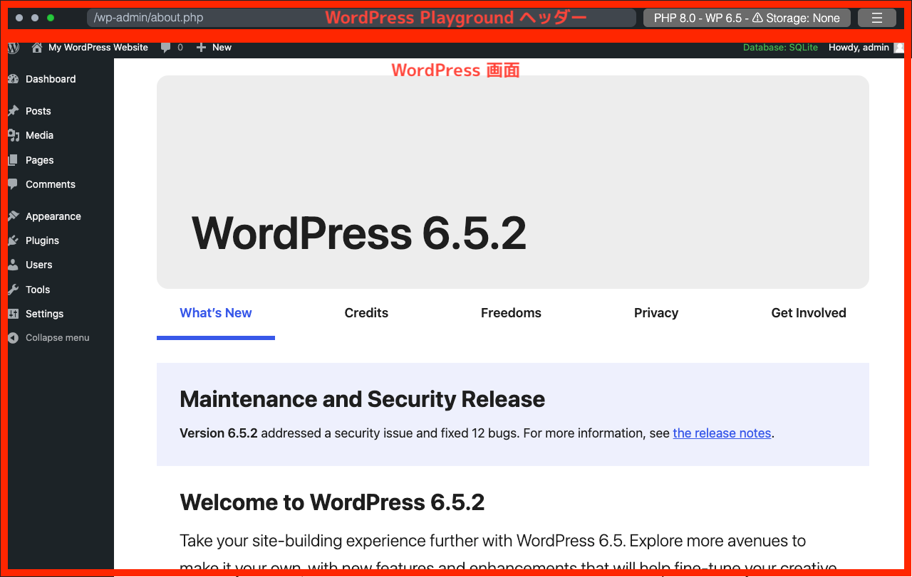The width and height of the screenshot is (912, 577).
Task: Open Dashboard in the sidebar
Action: point(51,79)
